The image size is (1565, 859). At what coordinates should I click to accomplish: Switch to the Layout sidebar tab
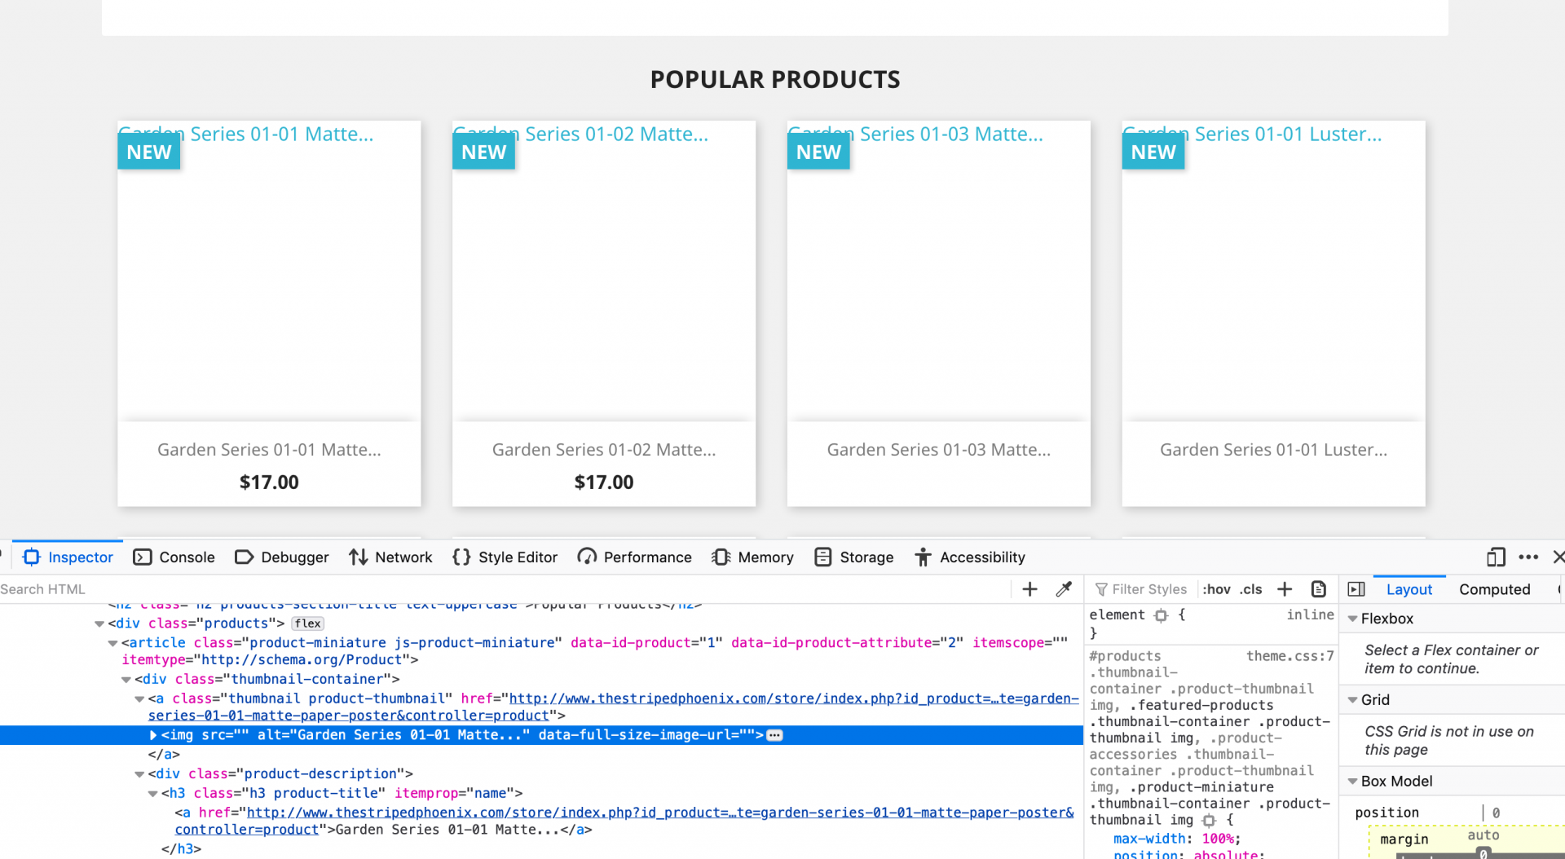click(1408, 589)
